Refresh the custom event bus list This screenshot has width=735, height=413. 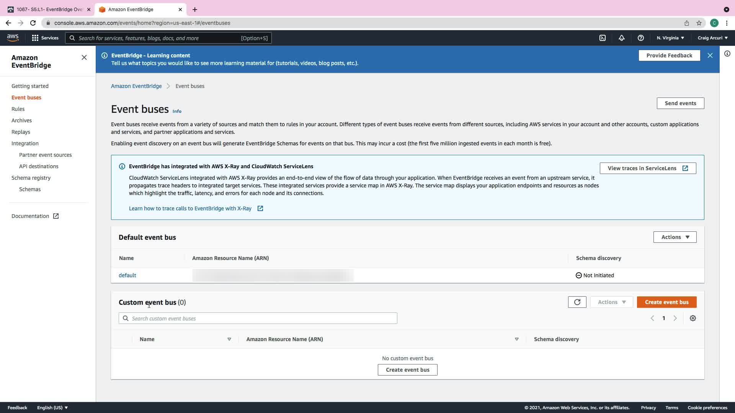point(577,302)
